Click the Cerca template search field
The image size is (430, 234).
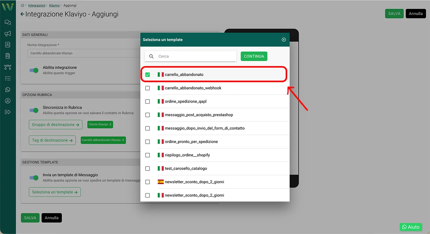[x=195, y=56]
